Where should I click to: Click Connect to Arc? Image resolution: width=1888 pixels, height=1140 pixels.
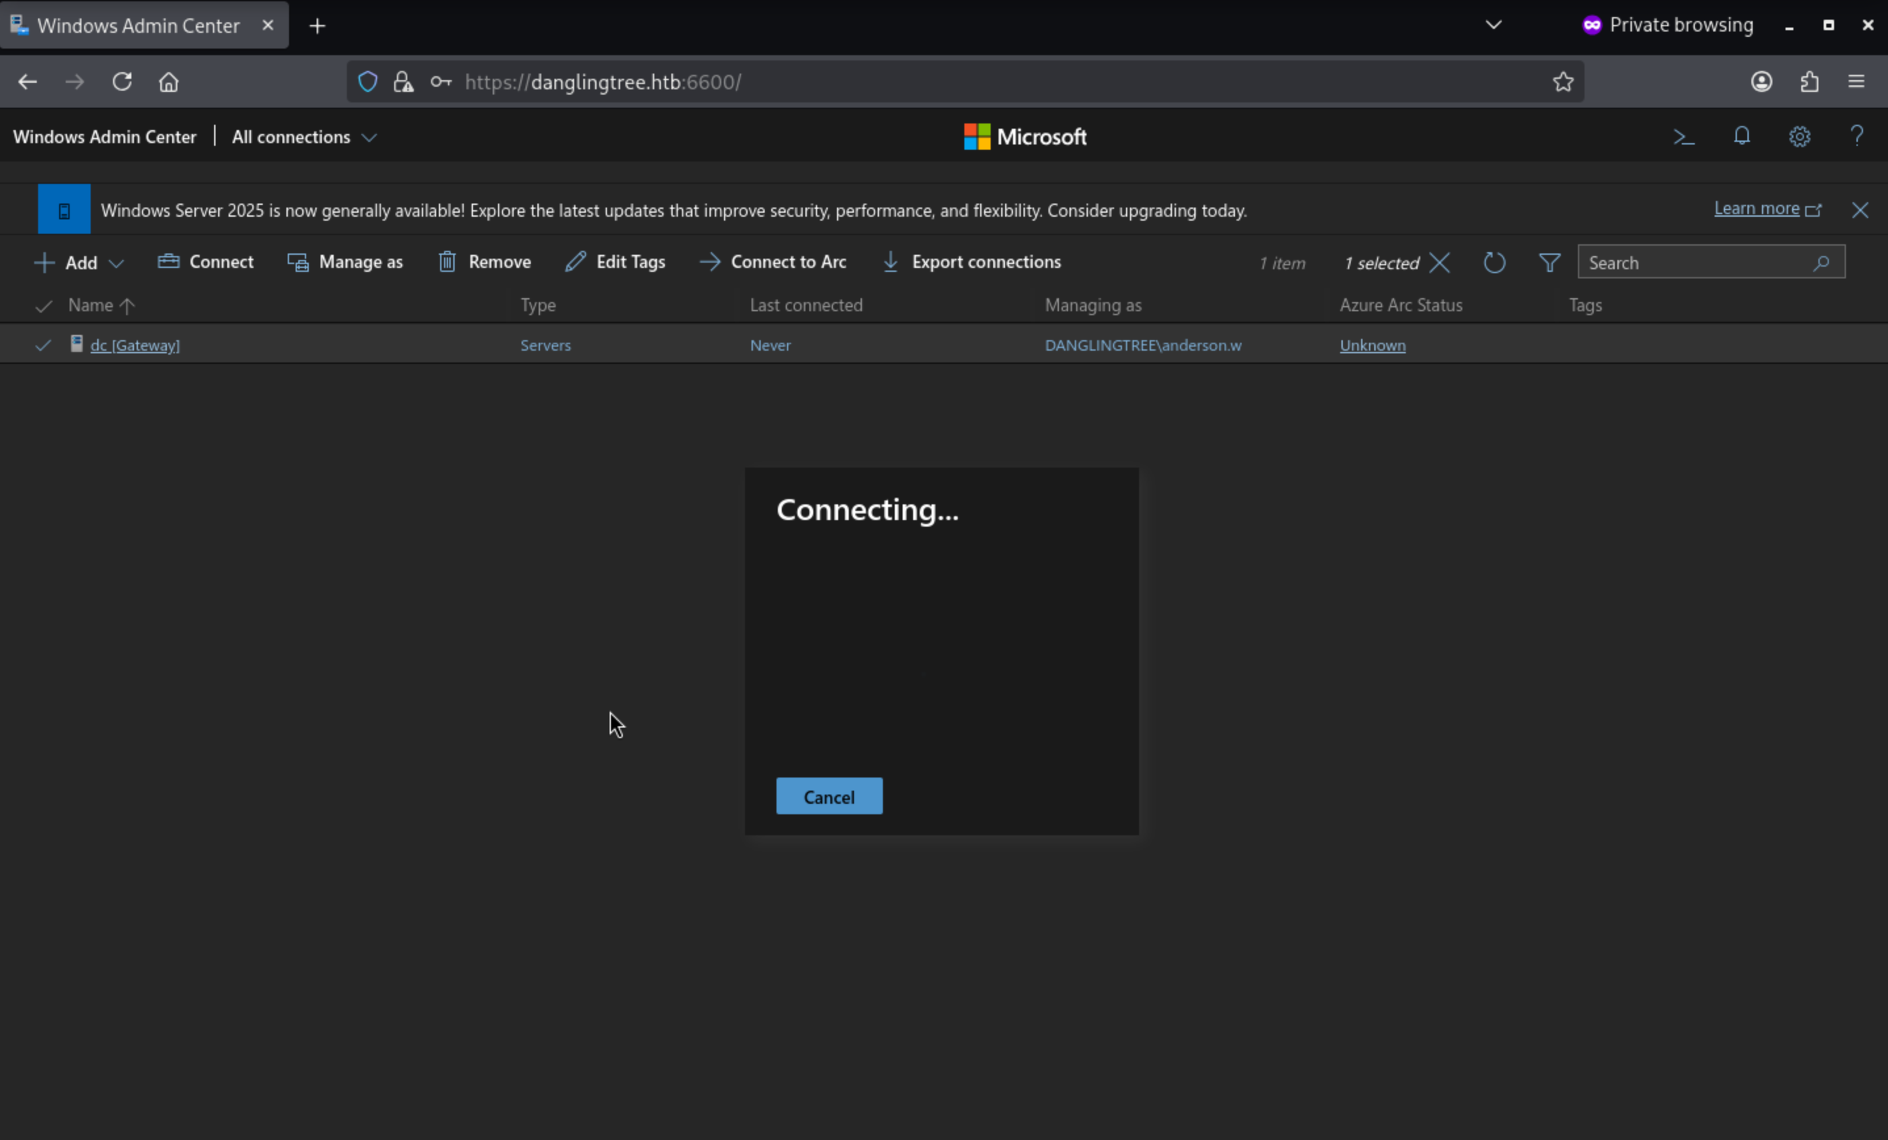click(773, 262)
